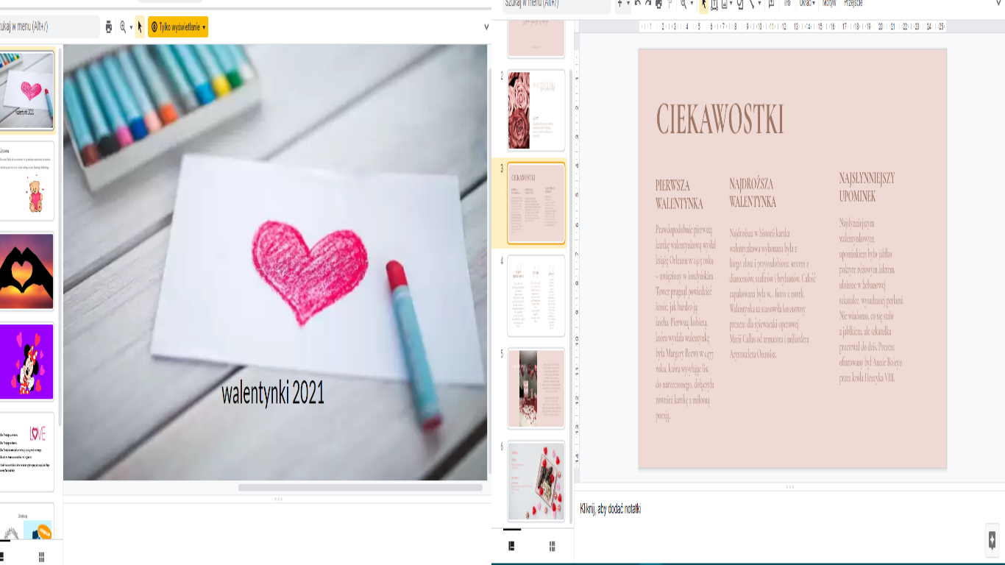
Task: Select the LOVE slide thumbnail in left filmstrip
Action: (26, 452)
